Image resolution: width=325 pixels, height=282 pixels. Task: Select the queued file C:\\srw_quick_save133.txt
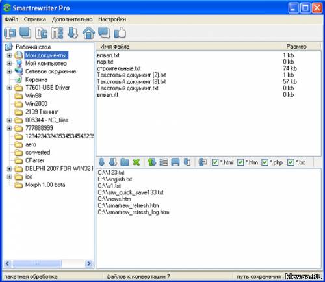(131, 192)
